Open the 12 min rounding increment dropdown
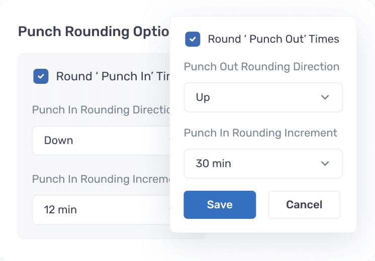Screen dimensions: 375x261 click(x=101, y=210)
